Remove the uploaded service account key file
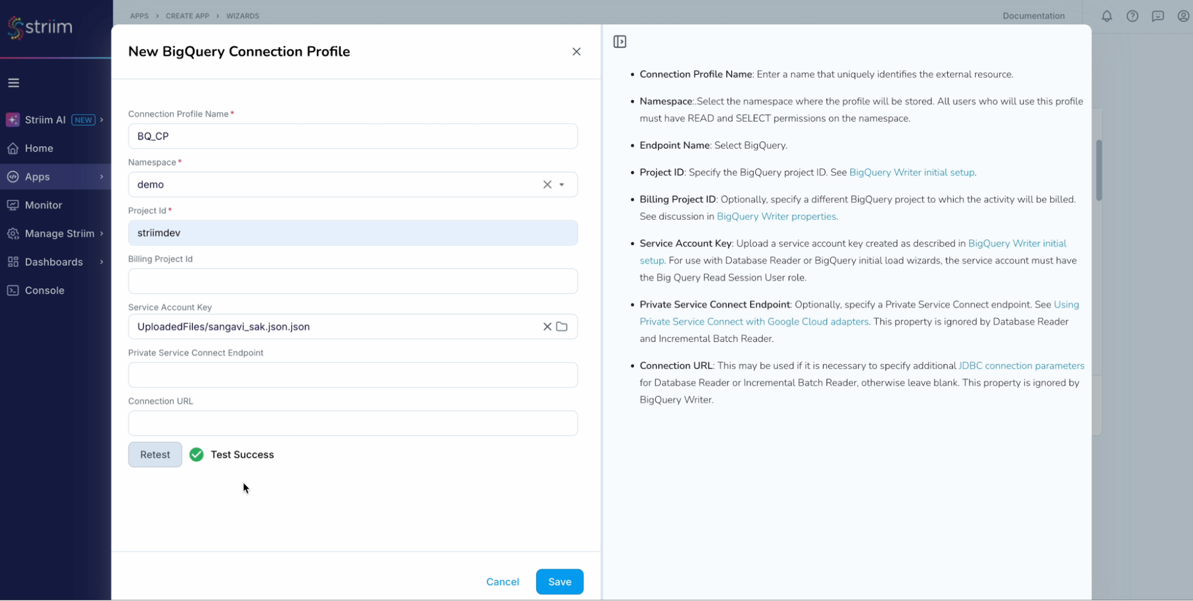 click(547, 326)
